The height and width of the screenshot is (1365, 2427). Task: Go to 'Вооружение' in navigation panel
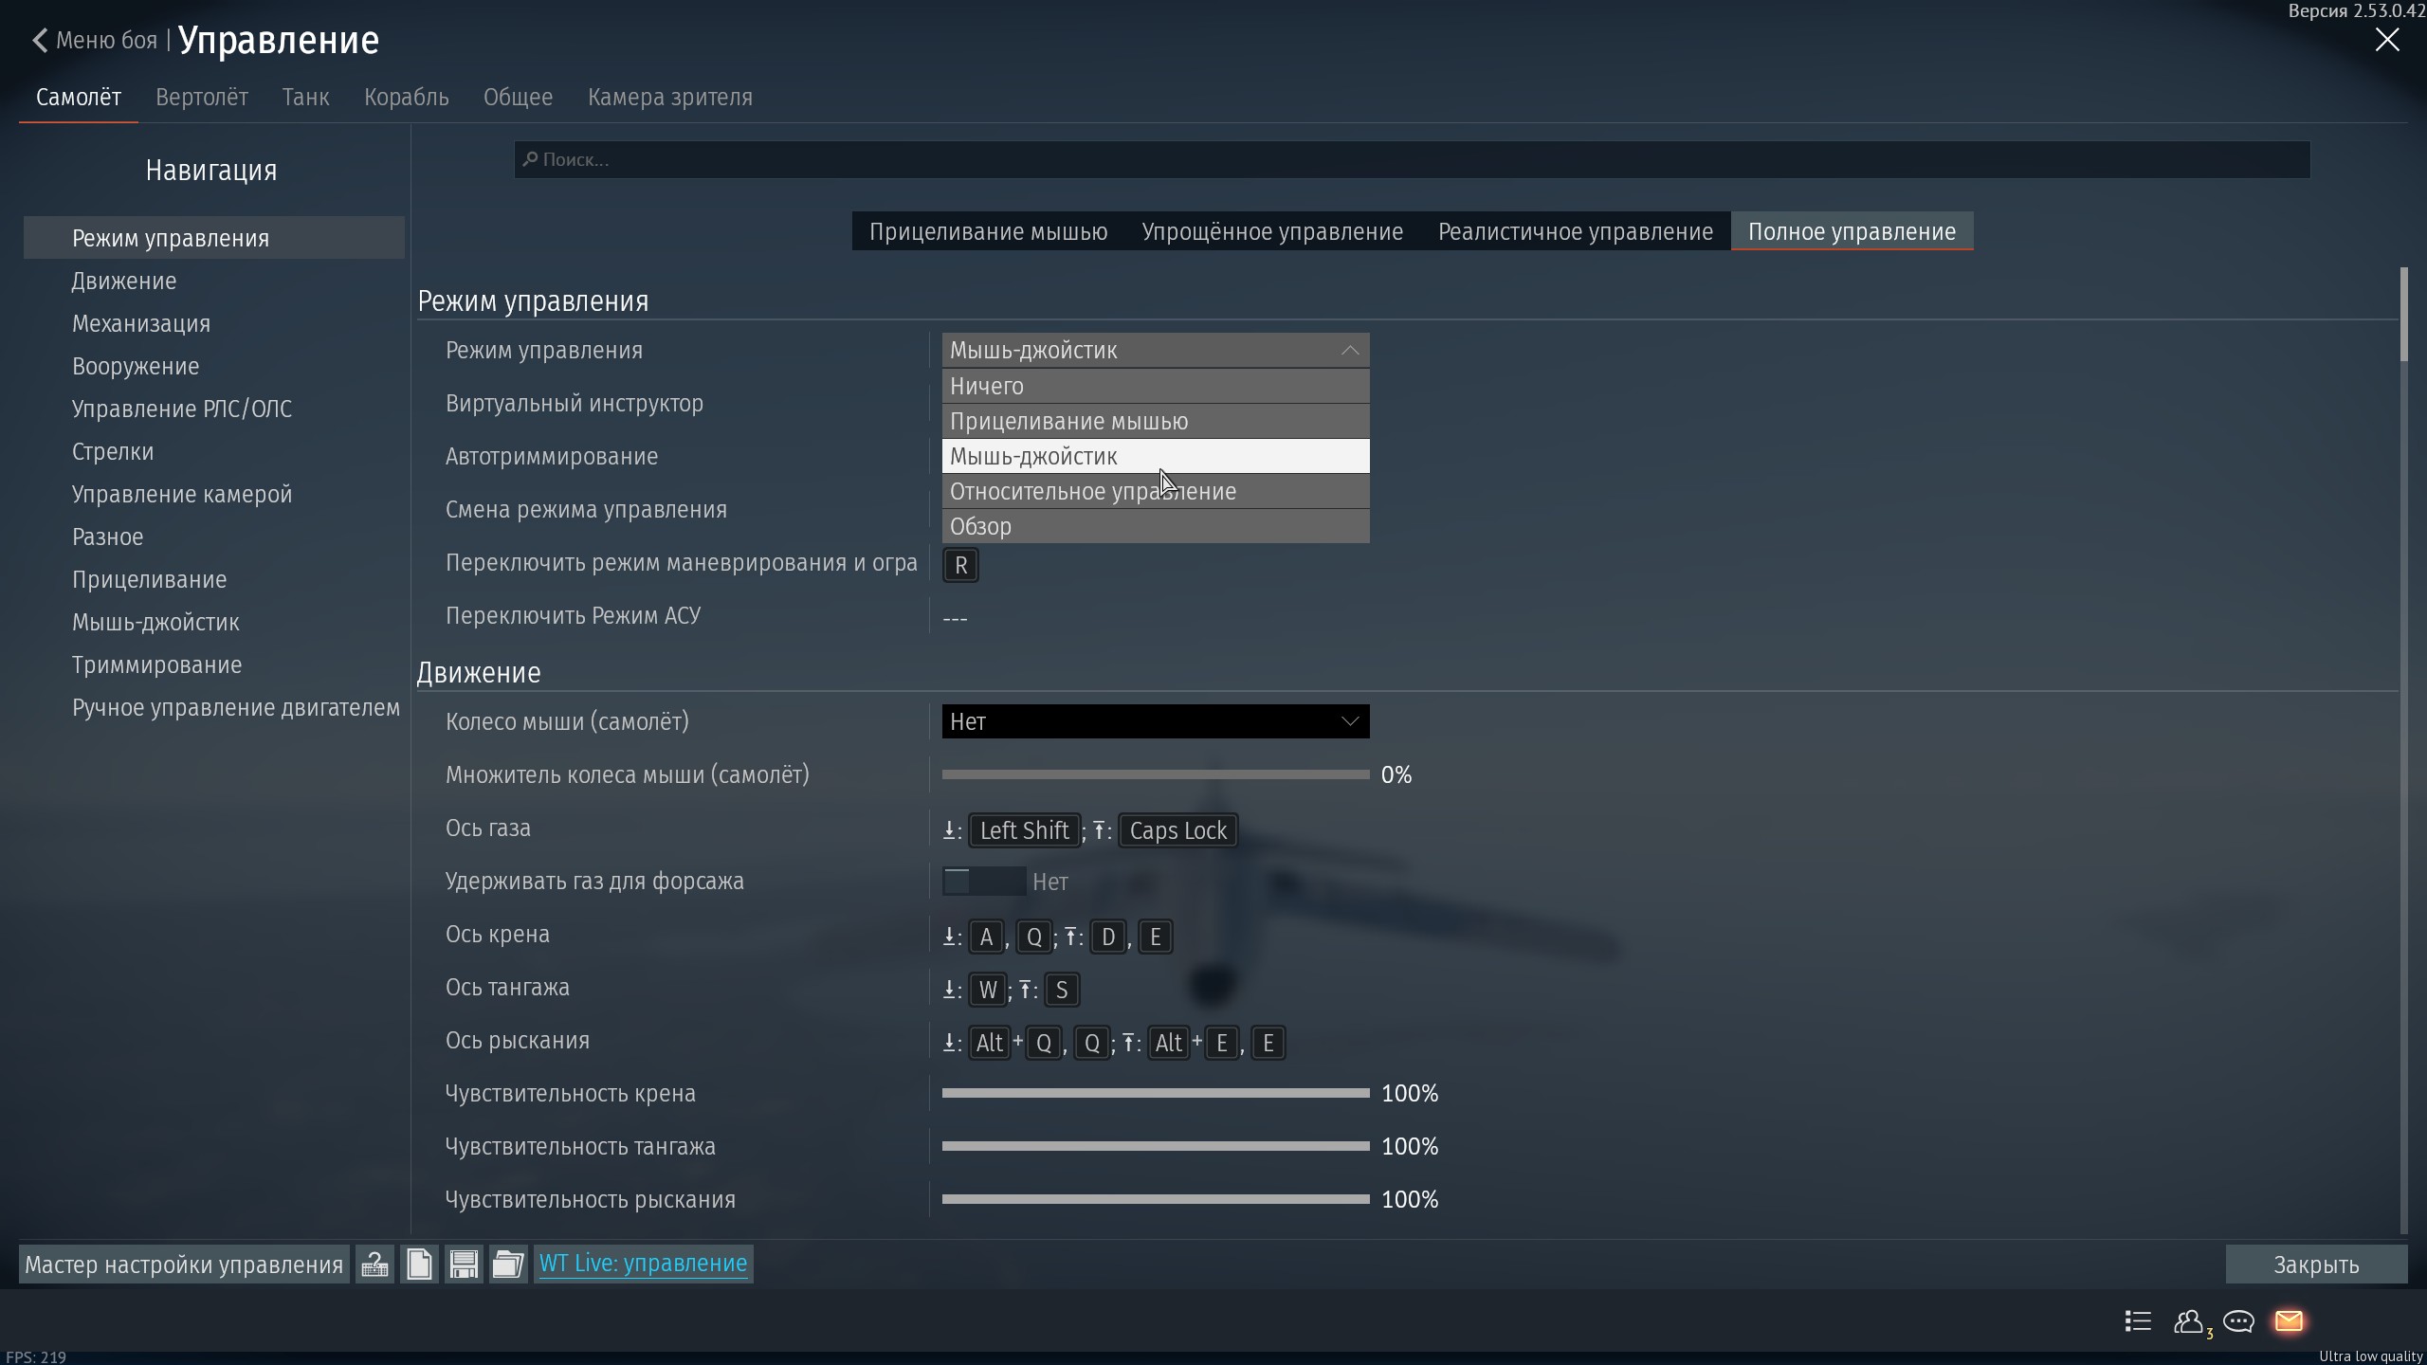pyautogui.click(x=136, y=367)
